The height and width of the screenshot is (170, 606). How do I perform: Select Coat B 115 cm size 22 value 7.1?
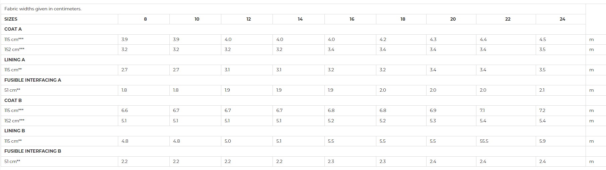[x=482, y=110]
